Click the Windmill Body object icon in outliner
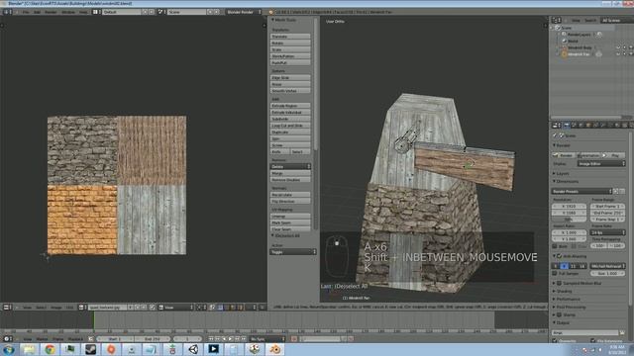Image resolution: width=634 pixels, height=356 pixels. pyautogui.click(x=564, y=47)
